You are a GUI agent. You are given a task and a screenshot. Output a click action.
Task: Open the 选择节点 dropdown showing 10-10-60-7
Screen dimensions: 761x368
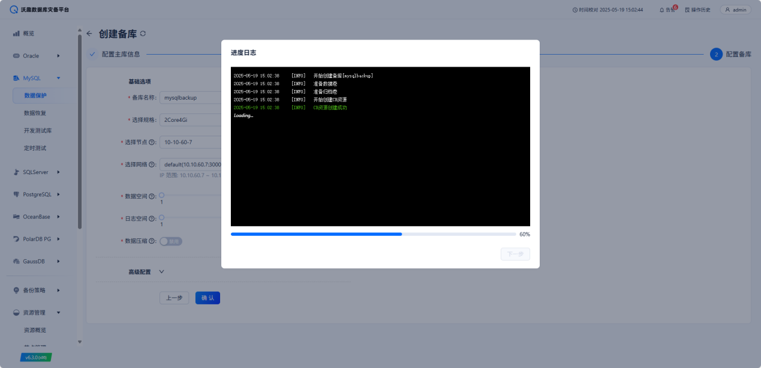click(x=191, y=142)
